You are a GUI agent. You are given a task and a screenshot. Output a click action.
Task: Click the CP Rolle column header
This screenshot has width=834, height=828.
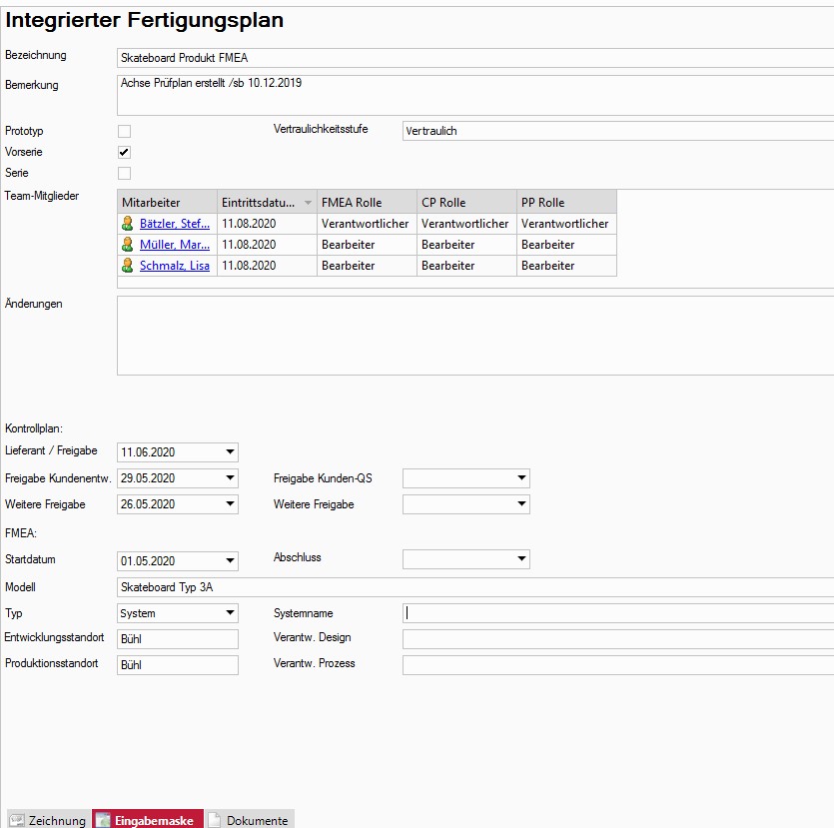[466, 202]
